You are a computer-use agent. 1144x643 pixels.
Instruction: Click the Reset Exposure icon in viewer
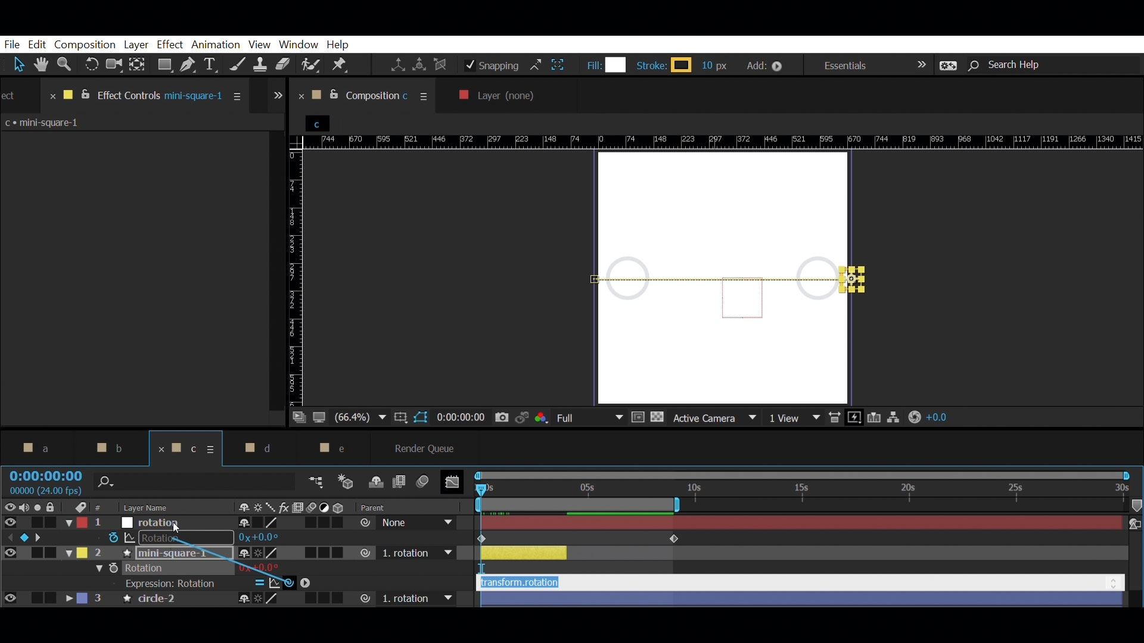point(916,418)
